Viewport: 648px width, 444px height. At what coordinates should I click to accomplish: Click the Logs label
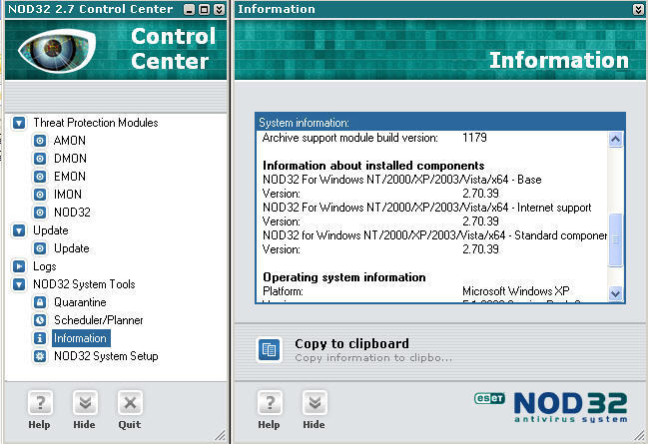point(45,266)
